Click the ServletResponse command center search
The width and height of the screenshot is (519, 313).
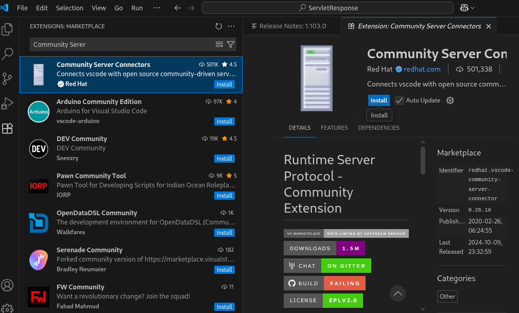point(327,8)
